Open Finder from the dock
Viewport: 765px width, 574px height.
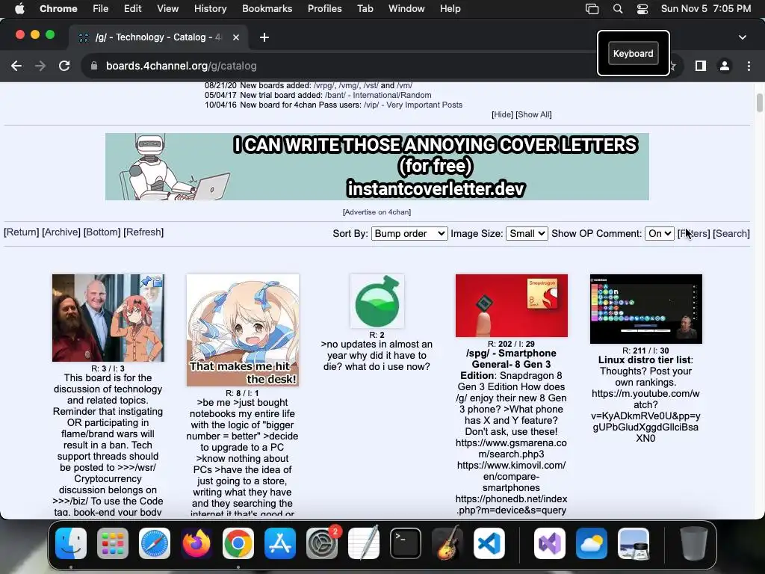(71, 543)
